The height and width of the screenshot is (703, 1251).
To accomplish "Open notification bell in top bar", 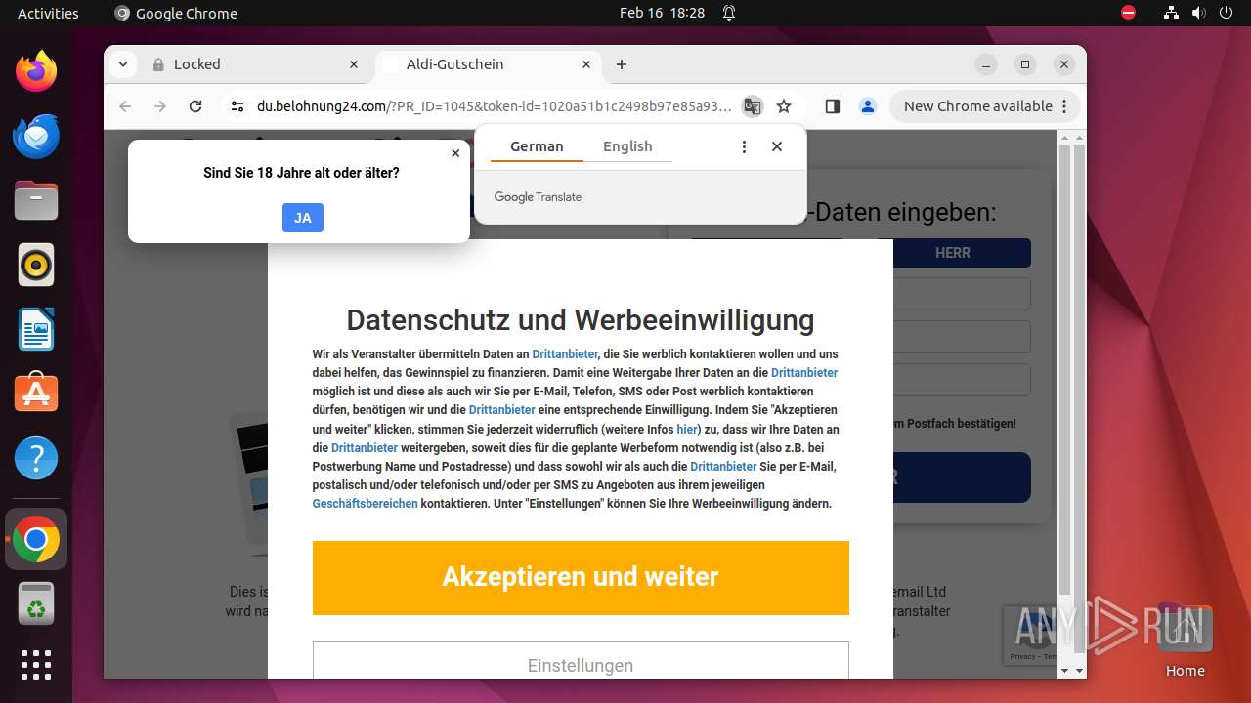I will pyautogui.click(x=729, y=13).
